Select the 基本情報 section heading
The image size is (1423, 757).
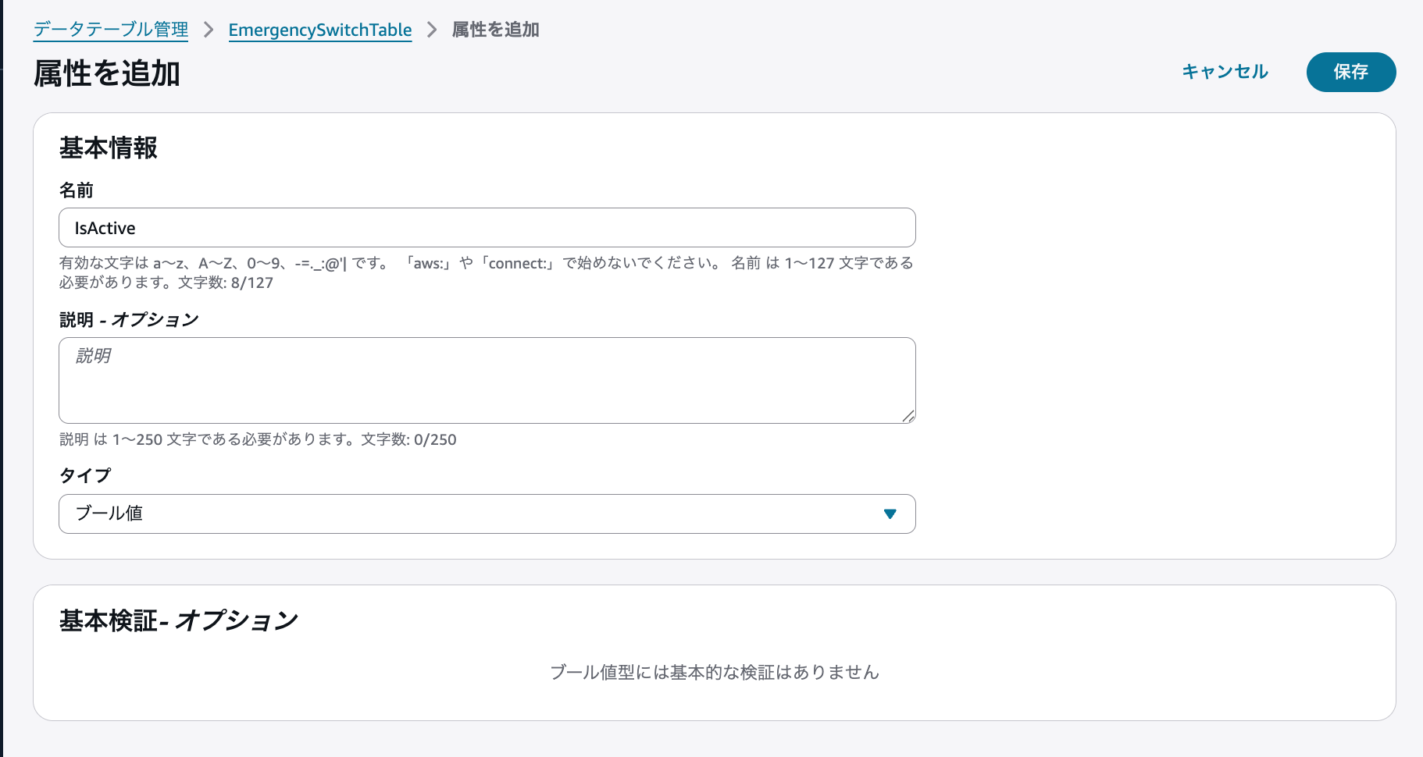coord(108,147)
